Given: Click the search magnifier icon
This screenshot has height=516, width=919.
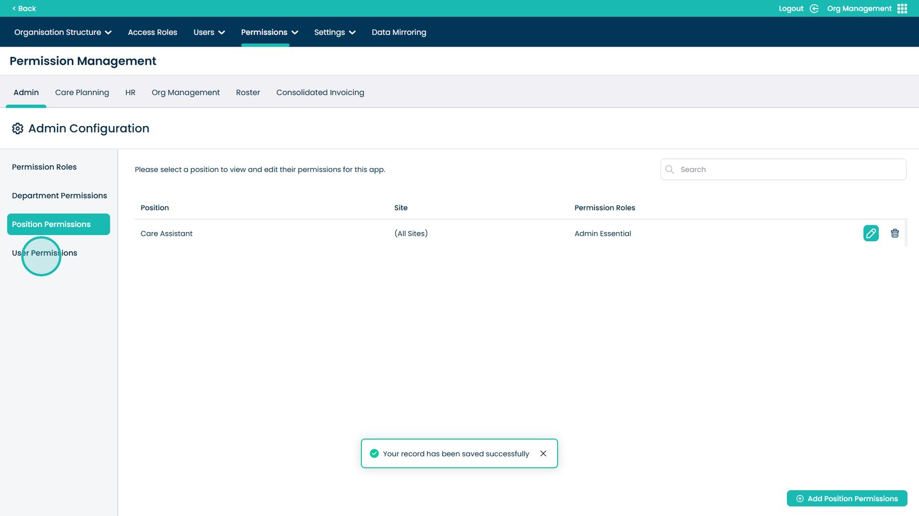Looking at the screenshot, I should [670, 170].
